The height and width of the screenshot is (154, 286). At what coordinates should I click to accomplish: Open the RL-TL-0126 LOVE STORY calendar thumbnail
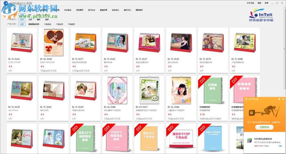pos(22,43)
